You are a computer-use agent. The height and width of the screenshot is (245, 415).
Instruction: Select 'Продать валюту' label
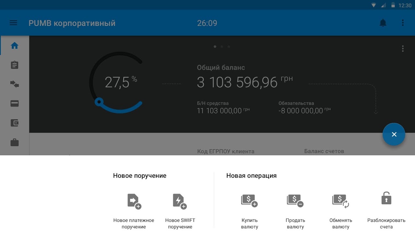(295, 224)
